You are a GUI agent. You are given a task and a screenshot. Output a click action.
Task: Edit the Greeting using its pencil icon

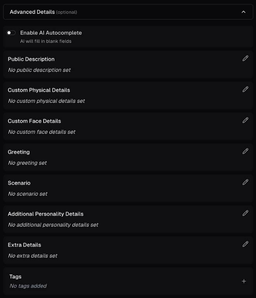[245, 151]
